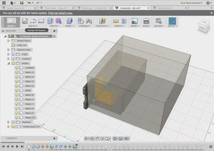
Task: Select the Rectangle sketch tool icon
Action: coord(41,21)
